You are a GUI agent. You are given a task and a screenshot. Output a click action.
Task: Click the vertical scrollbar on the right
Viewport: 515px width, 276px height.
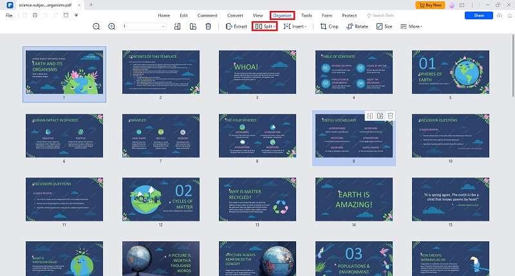point(513,65)
